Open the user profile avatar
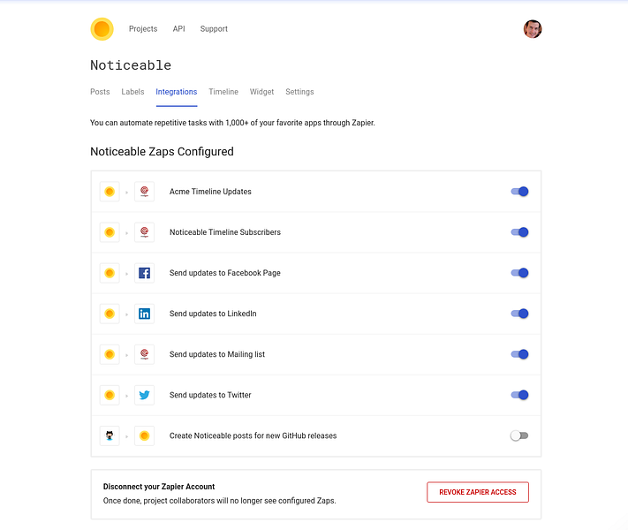The image size is (628, 530). (532, 29)
